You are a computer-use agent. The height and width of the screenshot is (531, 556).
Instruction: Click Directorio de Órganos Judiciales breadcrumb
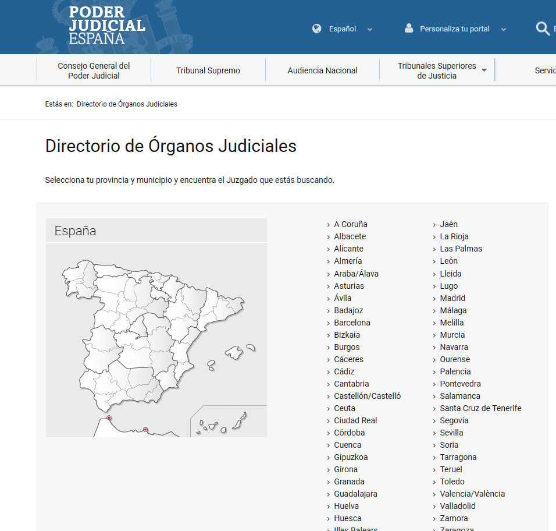[127, 104]
